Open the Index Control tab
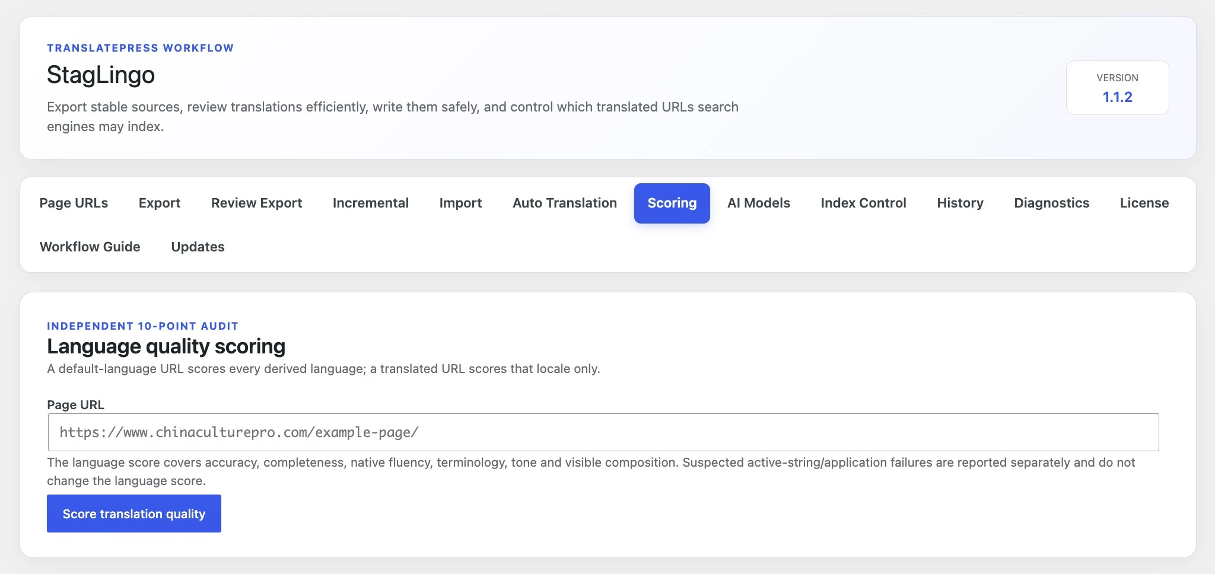The width and height of the screenshot is (1215, 574). coord(863,203)
